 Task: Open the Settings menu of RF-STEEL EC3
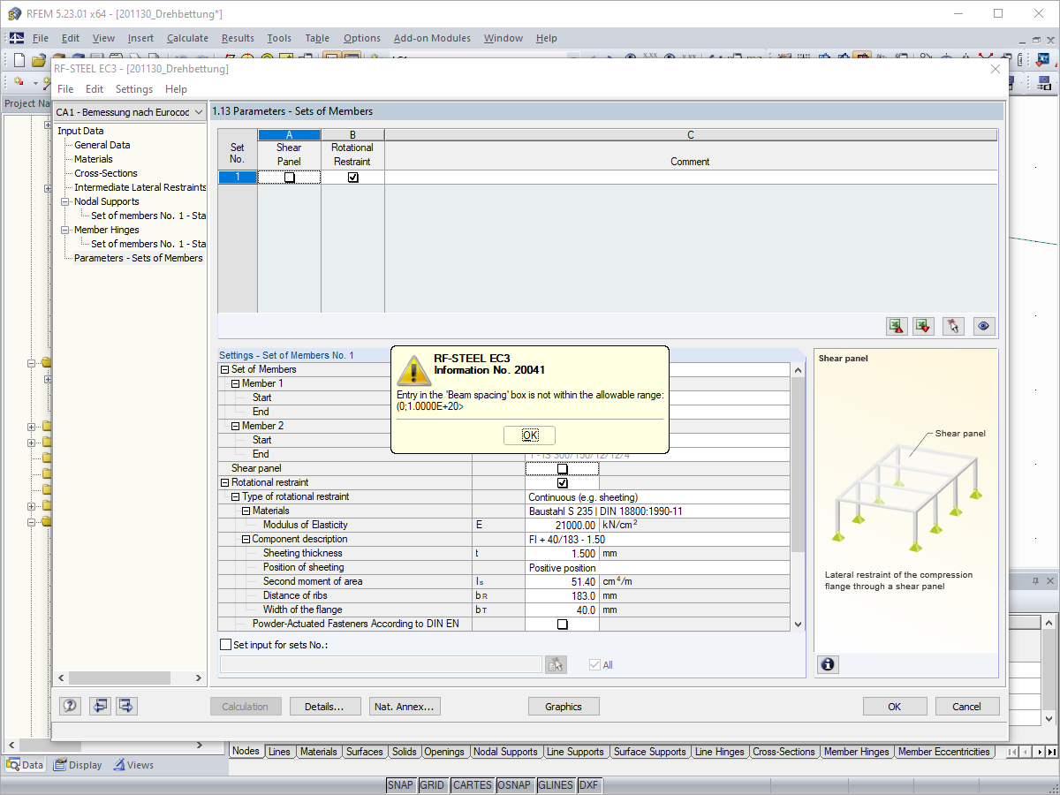[x=133, y=88]
